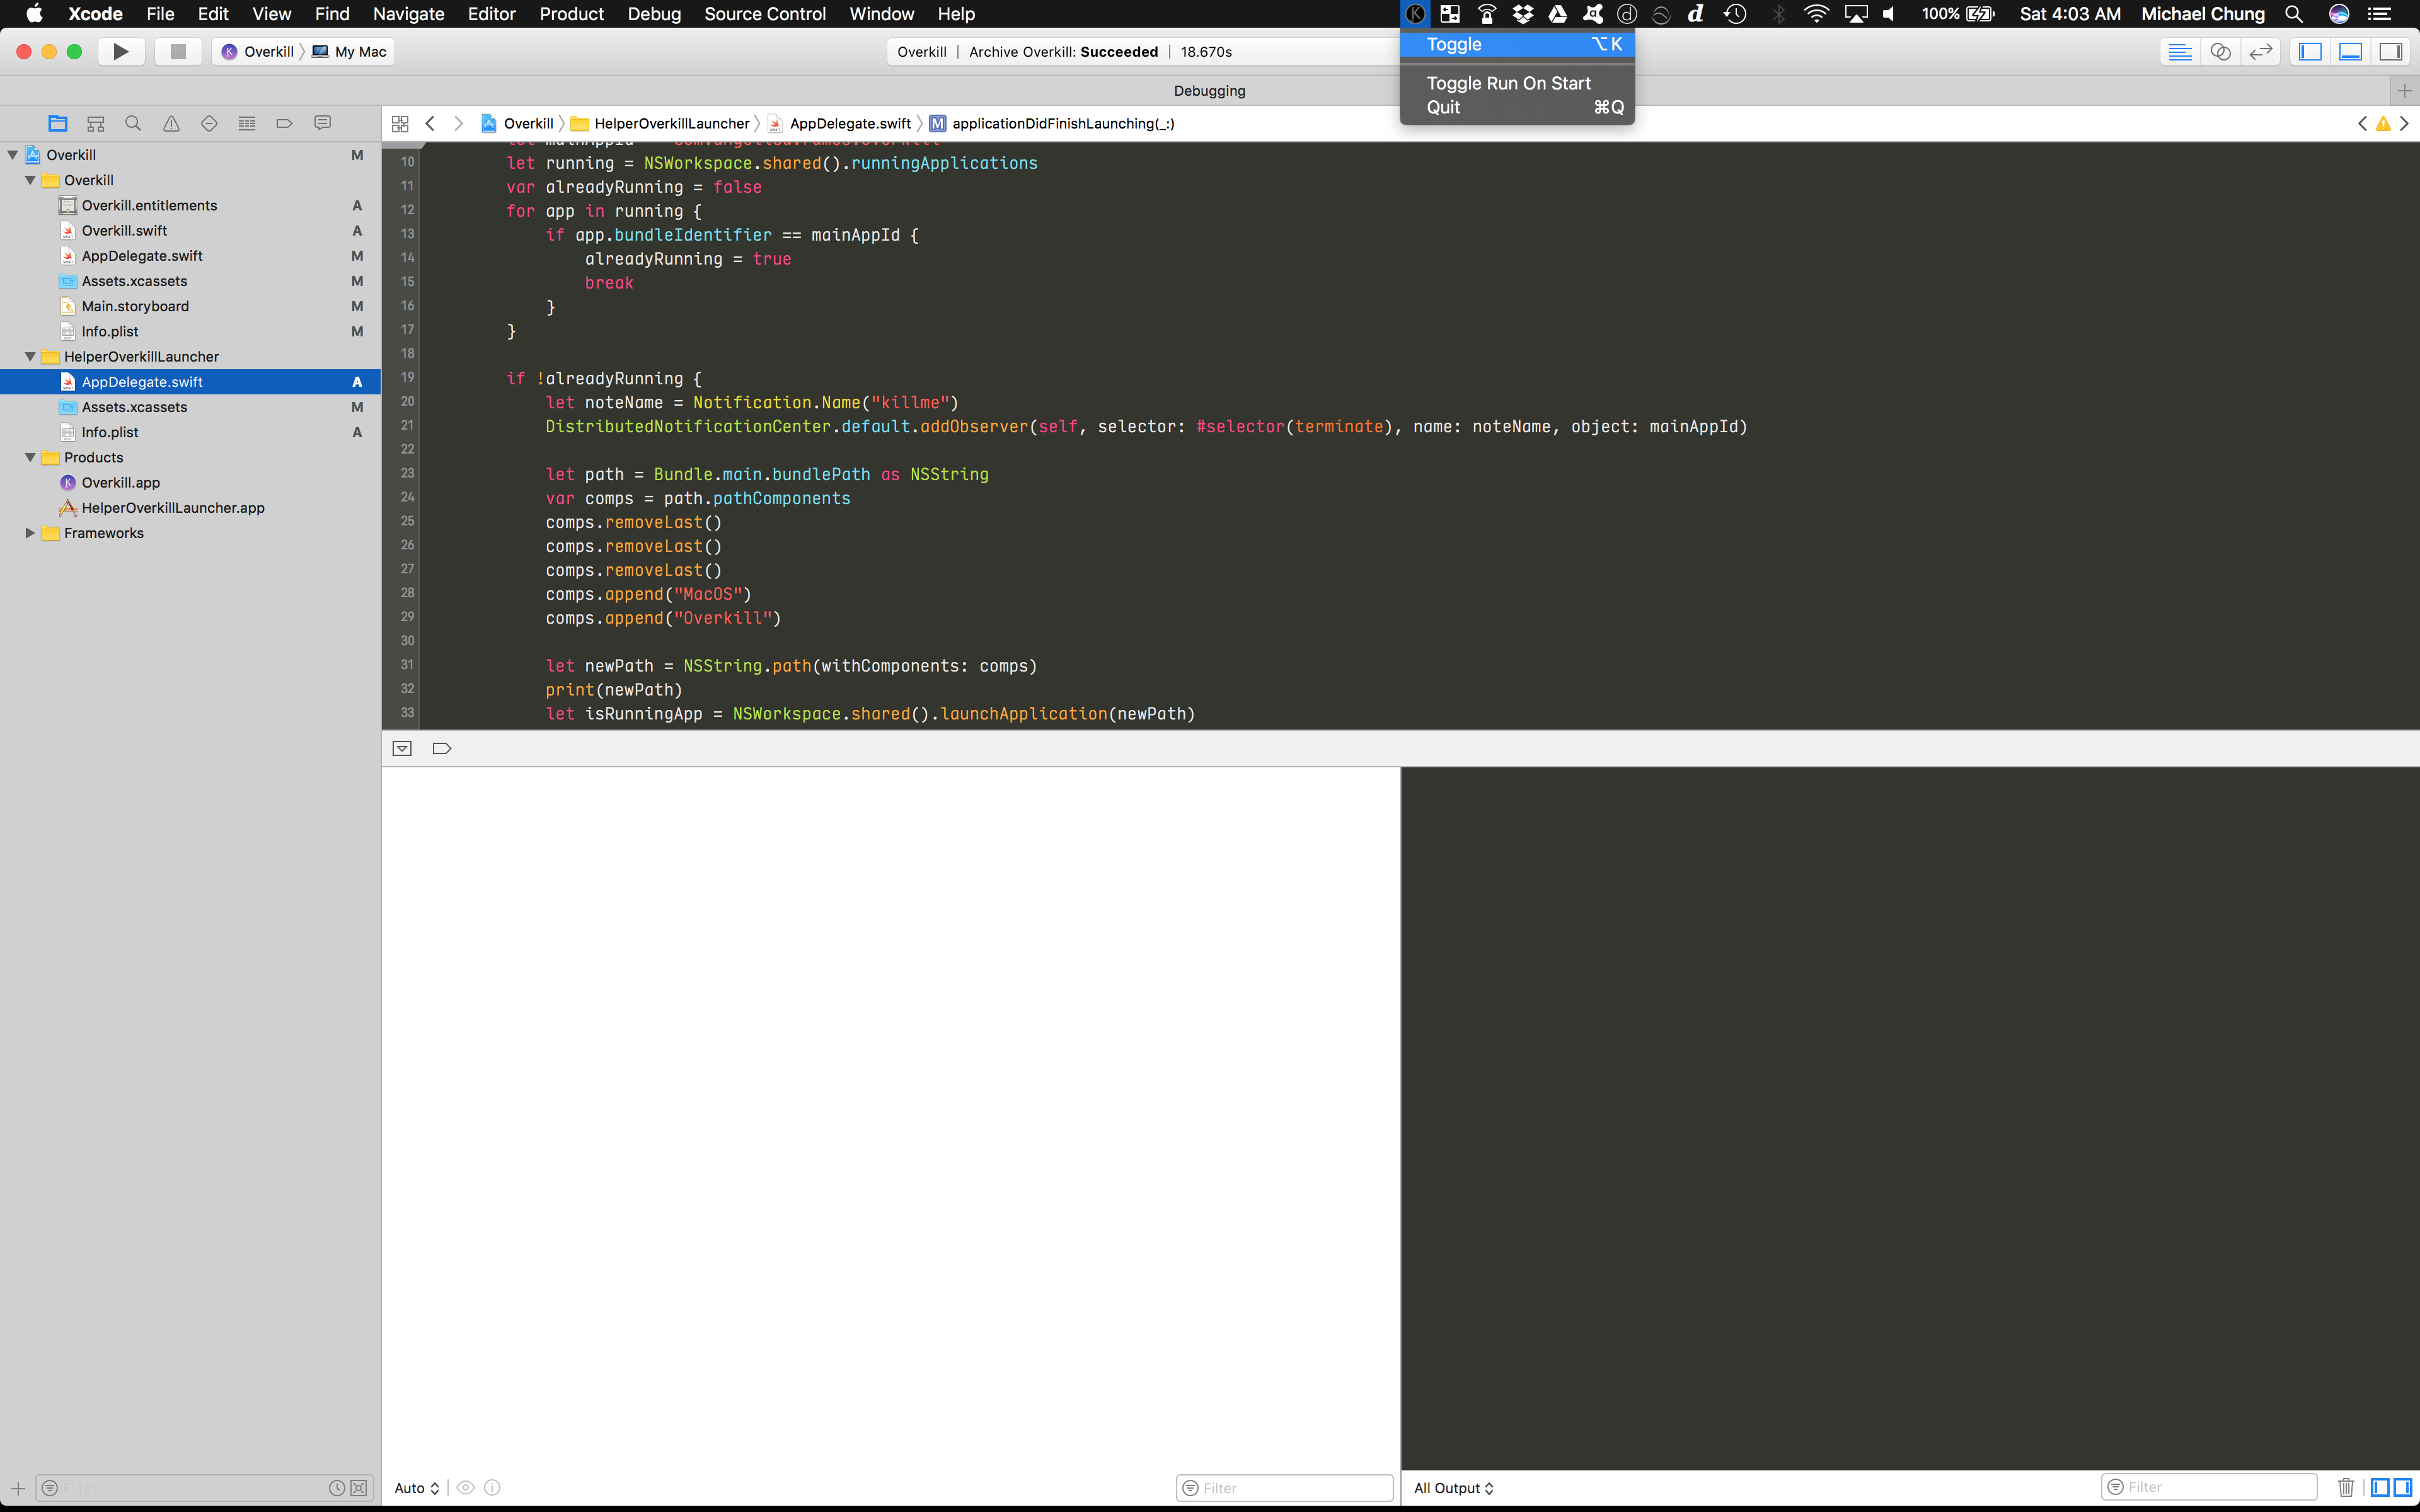Open the Source Control navigator
2420x1512 pixels.
point(95,122)
